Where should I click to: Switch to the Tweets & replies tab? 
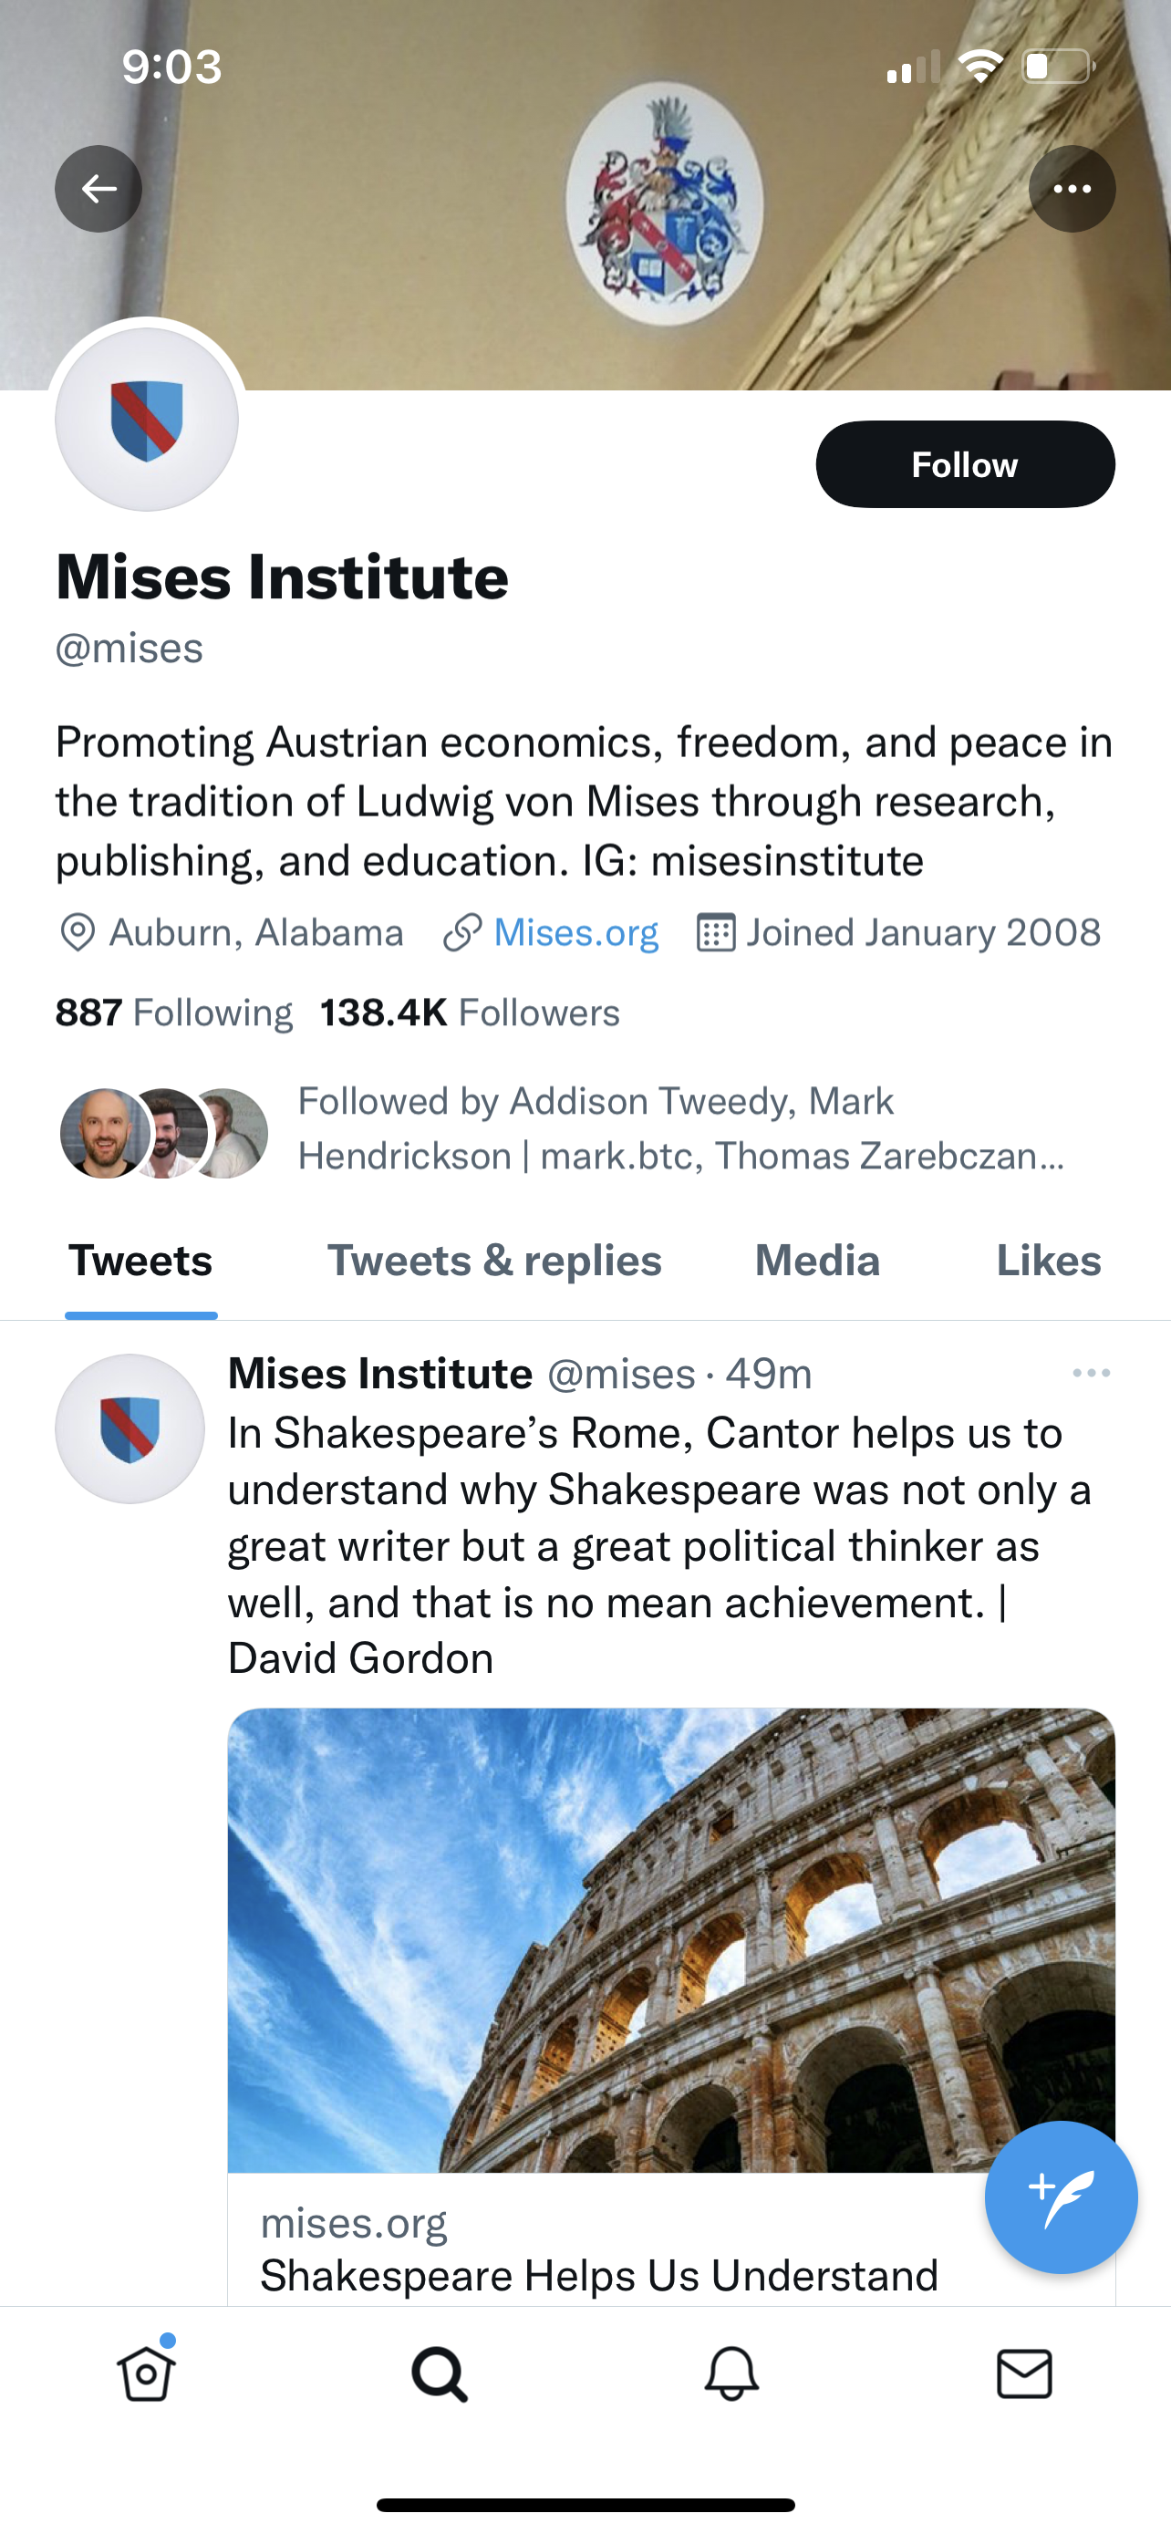click(x=494, y=1262)
